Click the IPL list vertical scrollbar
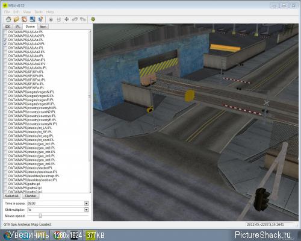Image resolution: width=301 pixels, height=241 pixels. (x=90, y=111)
